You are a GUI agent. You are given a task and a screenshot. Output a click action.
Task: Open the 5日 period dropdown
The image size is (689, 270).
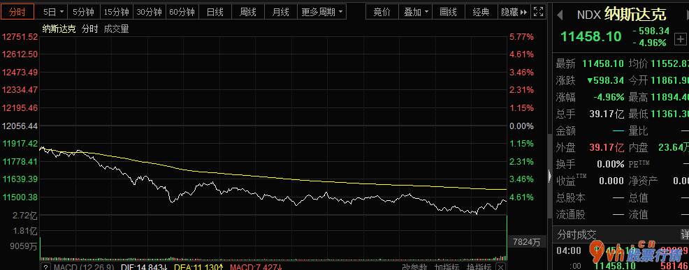coord(54,12)
